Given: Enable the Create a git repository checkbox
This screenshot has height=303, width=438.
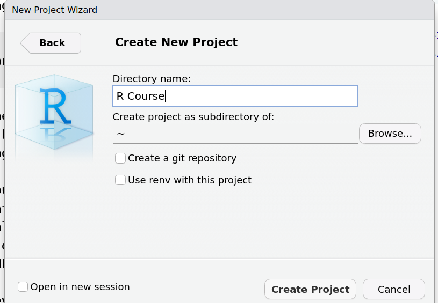Looking at the screenshot, I should click(x=120, y=158).
